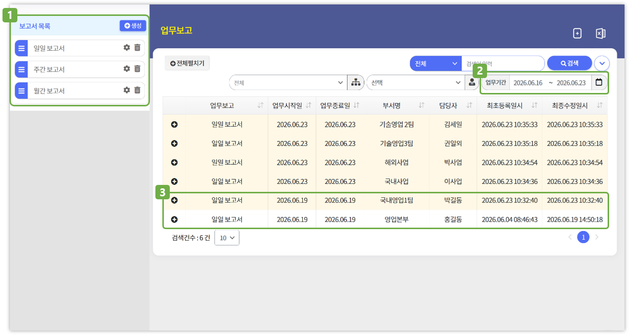Image resolution: width=629 pixels, height=335 pixels.
Task: Click the 영업본부 department cell
Action: [397, 219]
